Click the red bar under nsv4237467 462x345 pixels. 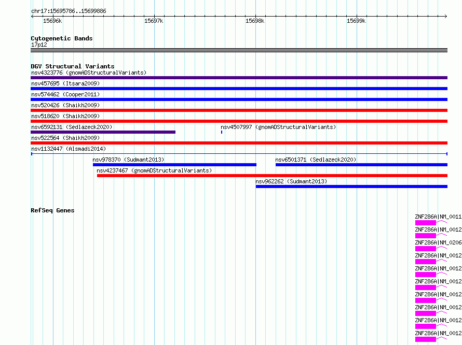272,176
